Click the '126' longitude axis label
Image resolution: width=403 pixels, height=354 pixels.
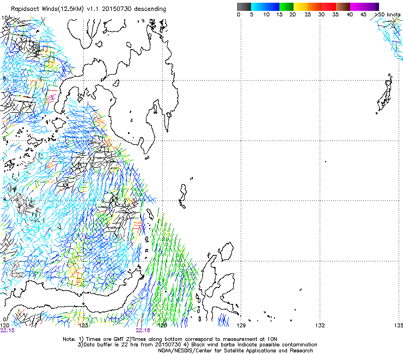162,326
